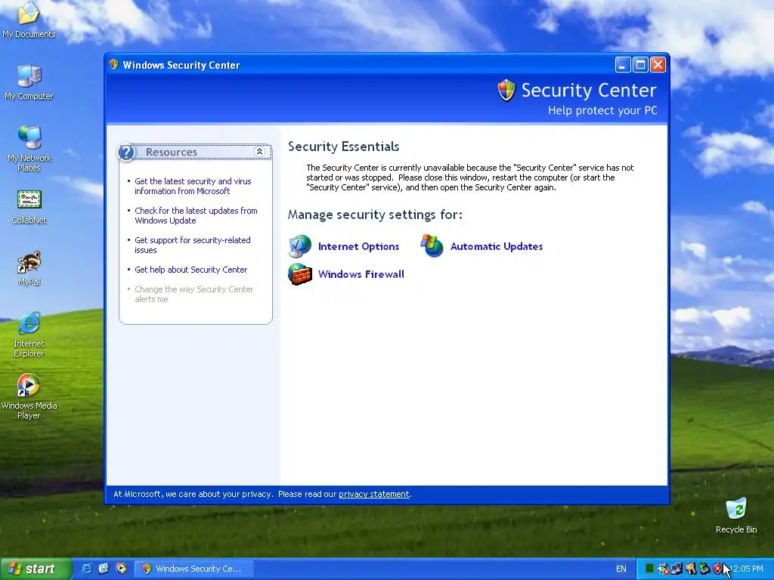Screen dimensions: 774x580
Task: Open the CollabNet desktop icon
Action: 29,207
